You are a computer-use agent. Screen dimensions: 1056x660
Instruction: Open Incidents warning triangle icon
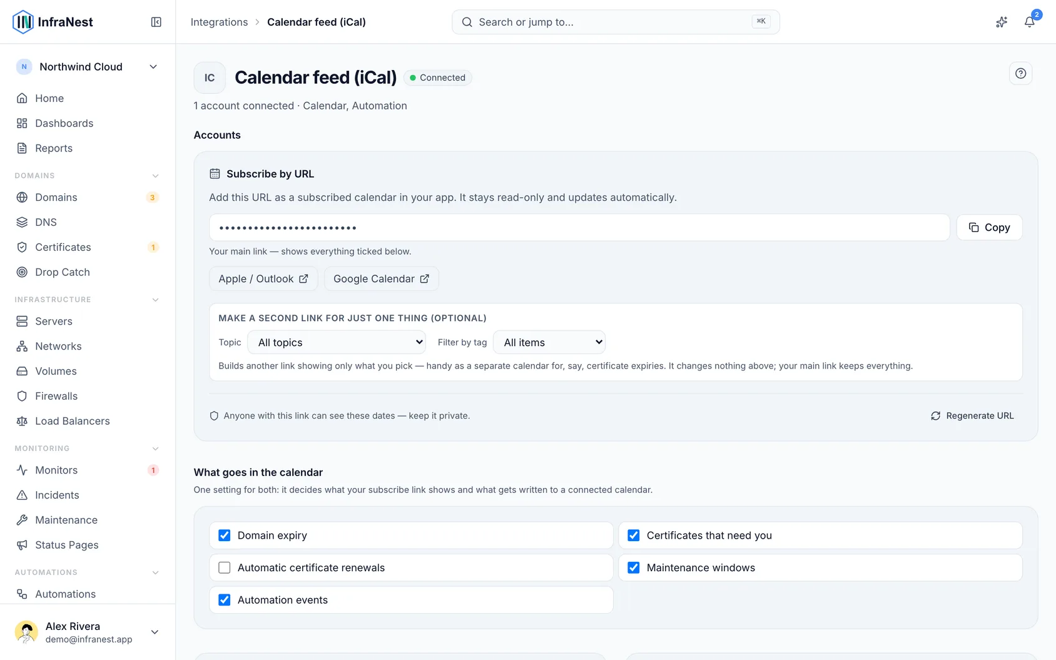pos(22,495)
